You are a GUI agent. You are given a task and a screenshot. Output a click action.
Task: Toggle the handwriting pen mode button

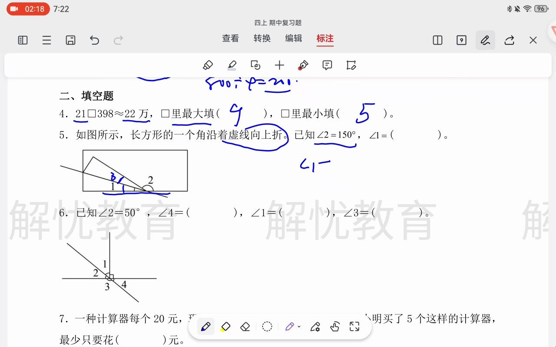click(485, 40)
